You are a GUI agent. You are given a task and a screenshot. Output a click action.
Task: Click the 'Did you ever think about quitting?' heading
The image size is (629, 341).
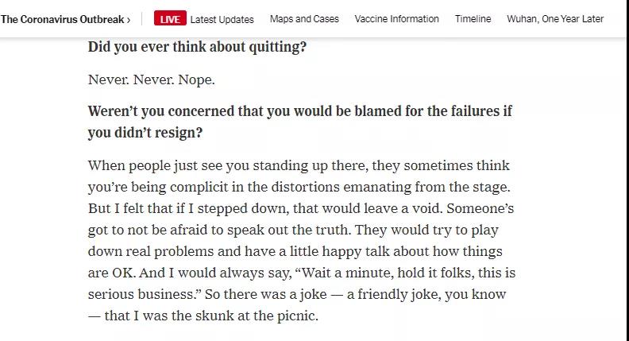197,47
